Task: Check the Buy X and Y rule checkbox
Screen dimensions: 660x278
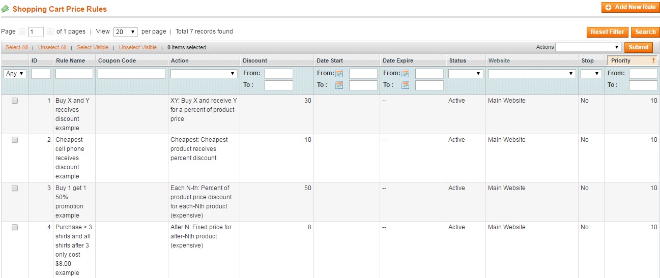Action: (x=15, y=101)
